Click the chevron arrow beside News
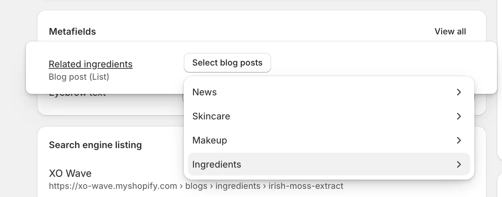 (x=459, y=92)
